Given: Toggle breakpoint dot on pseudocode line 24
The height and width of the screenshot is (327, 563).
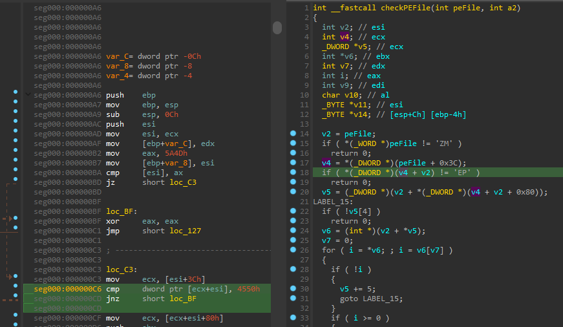Looking at the screenshot, I should (293, 231).
